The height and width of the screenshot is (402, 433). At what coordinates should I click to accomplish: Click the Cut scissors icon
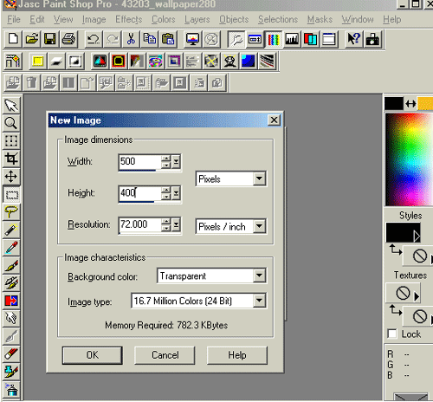coord(131,39)
